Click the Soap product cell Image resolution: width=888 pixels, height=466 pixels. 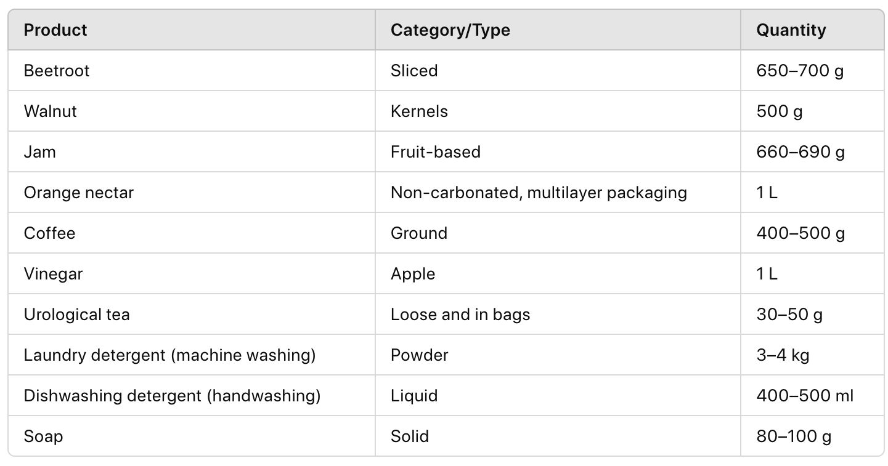point(43,436)
